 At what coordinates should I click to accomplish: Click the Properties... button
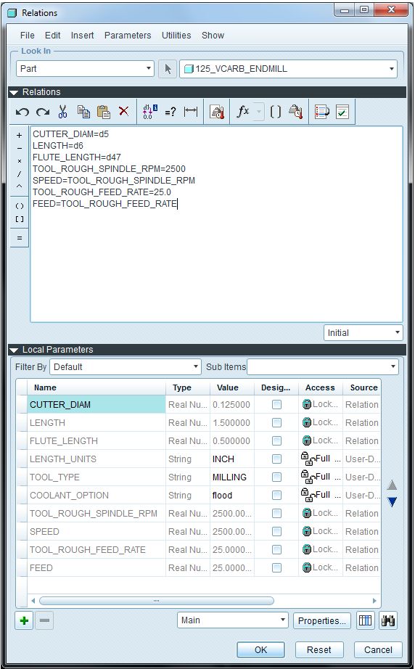click(x=322, y=620)
